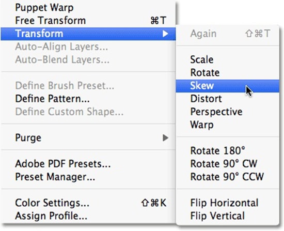Choose Distort from the submenu
This screenshot has width=284, height=231.
coord(227,99)
